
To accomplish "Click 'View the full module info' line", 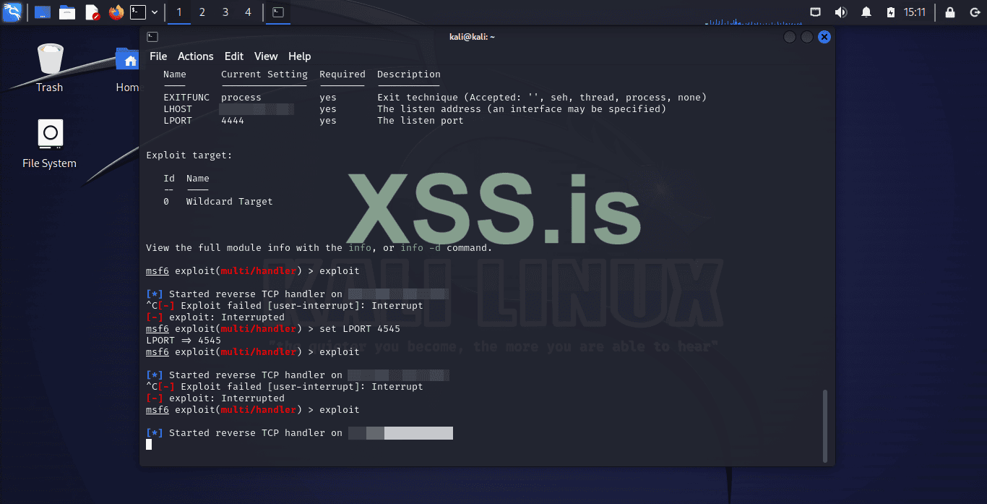I will click(x=319, y=247).
